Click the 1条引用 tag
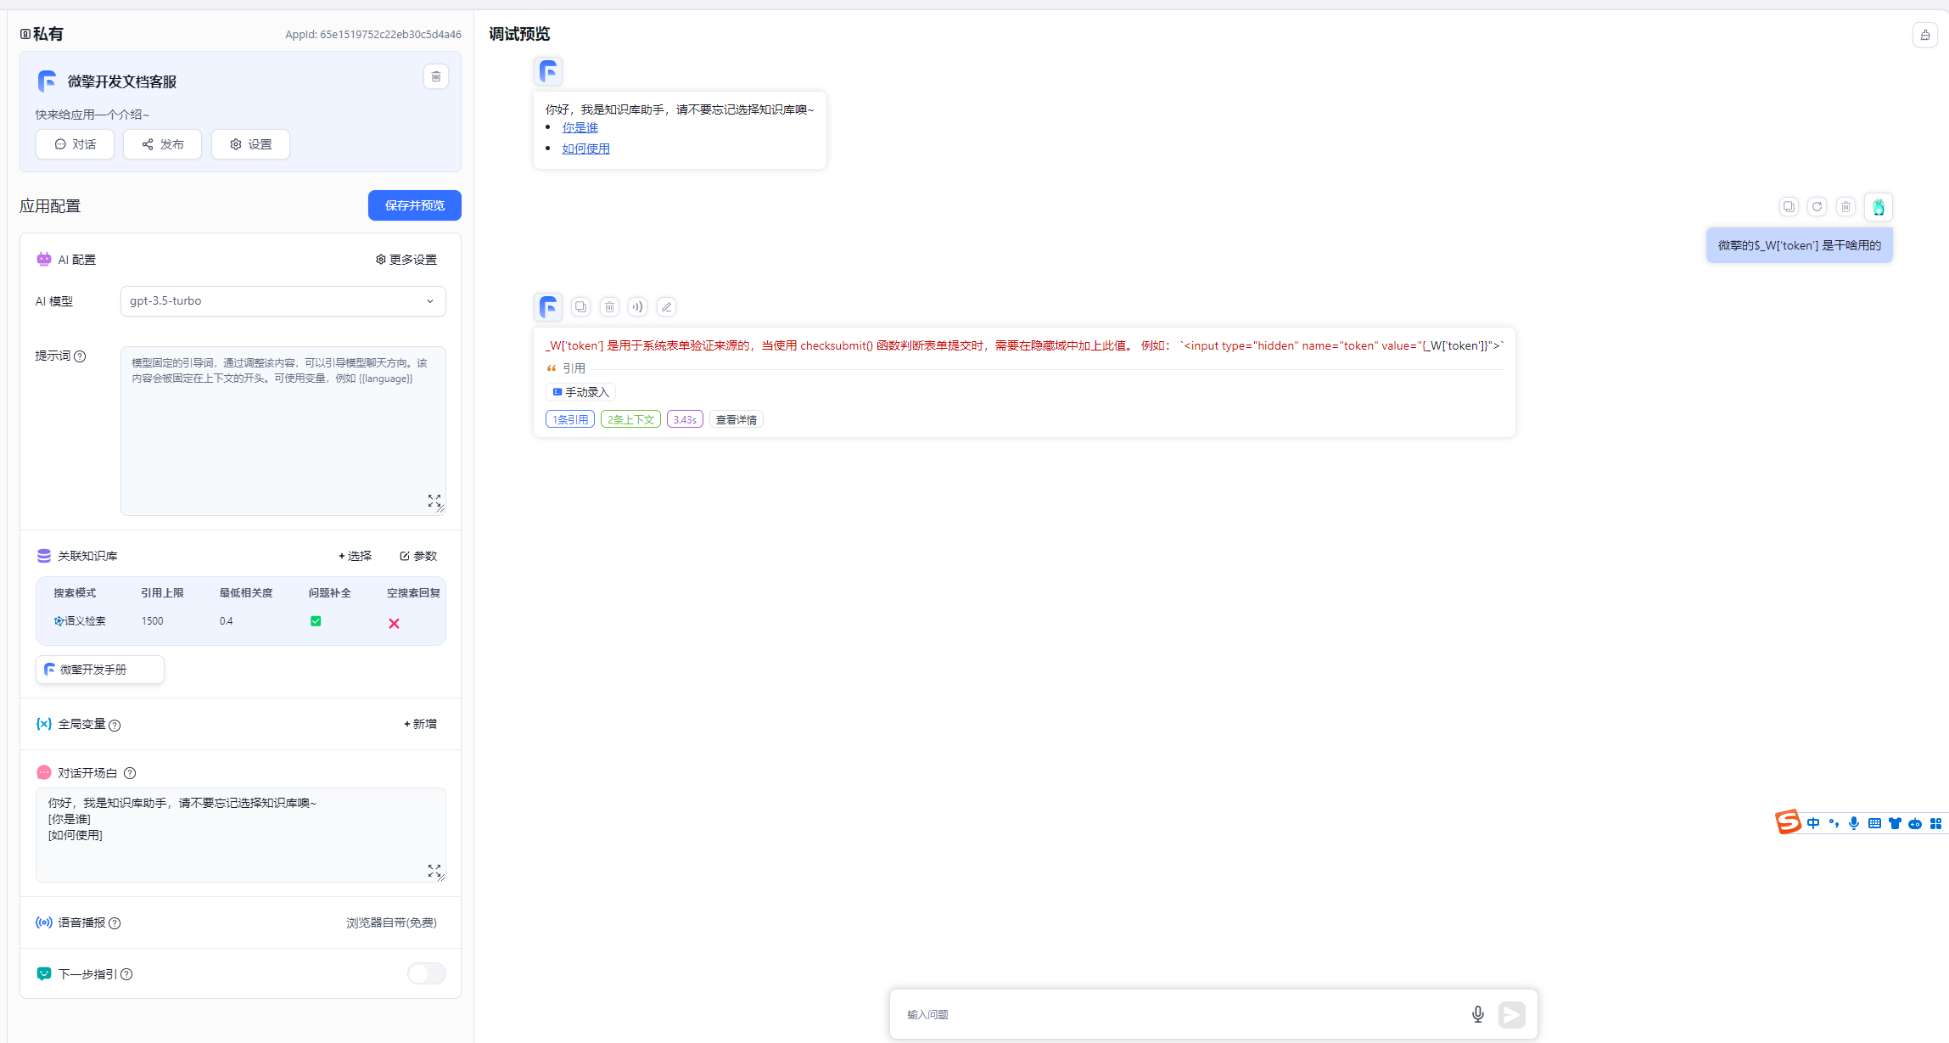 (x=570, y=419)
